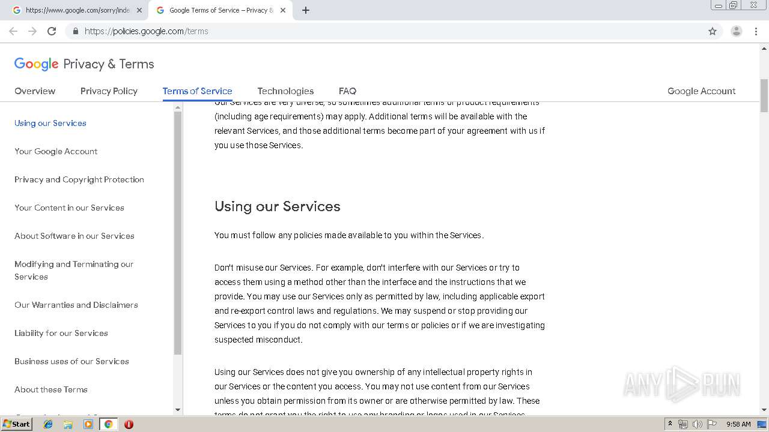Open the FAQ tab
This screenshot has width=769, height=432.
(x=347, y=91)
